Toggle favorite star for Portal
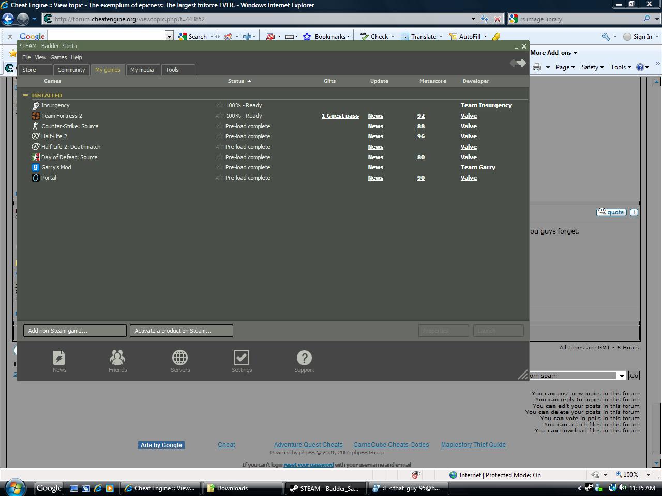 click(x=219, y=178)
